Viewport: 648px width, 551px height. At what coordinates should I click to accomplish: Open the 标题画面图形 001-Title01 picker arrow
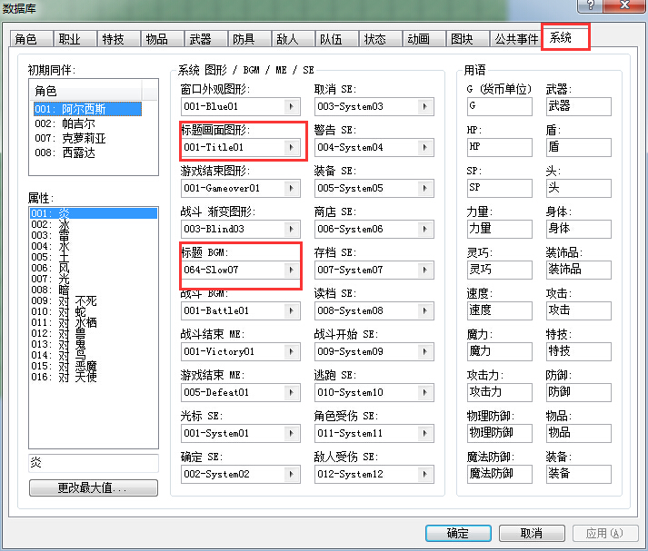pyautogui.click(x=292, y=147)
